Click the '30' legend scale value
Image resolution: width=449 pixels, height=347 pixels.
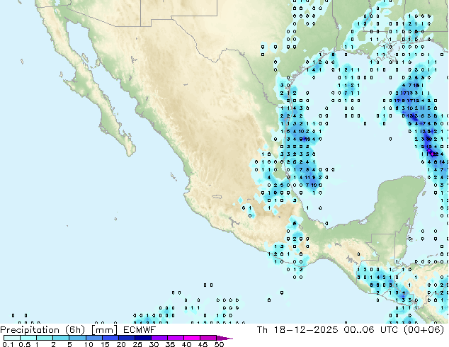(154, 344)
